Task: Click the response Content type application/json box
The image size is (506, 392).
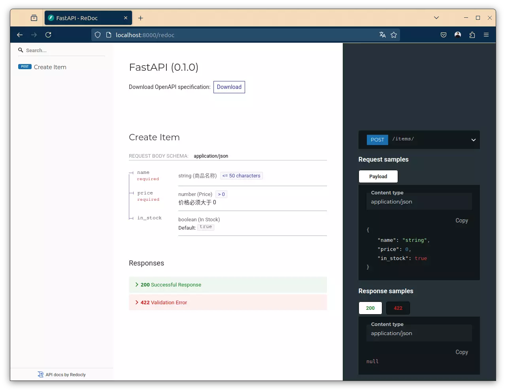Action: (419, 333)
